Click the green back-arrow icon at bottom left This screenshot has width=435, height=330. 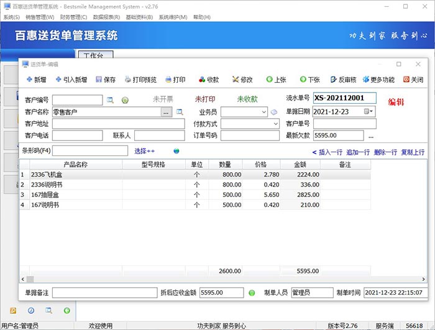67,311
